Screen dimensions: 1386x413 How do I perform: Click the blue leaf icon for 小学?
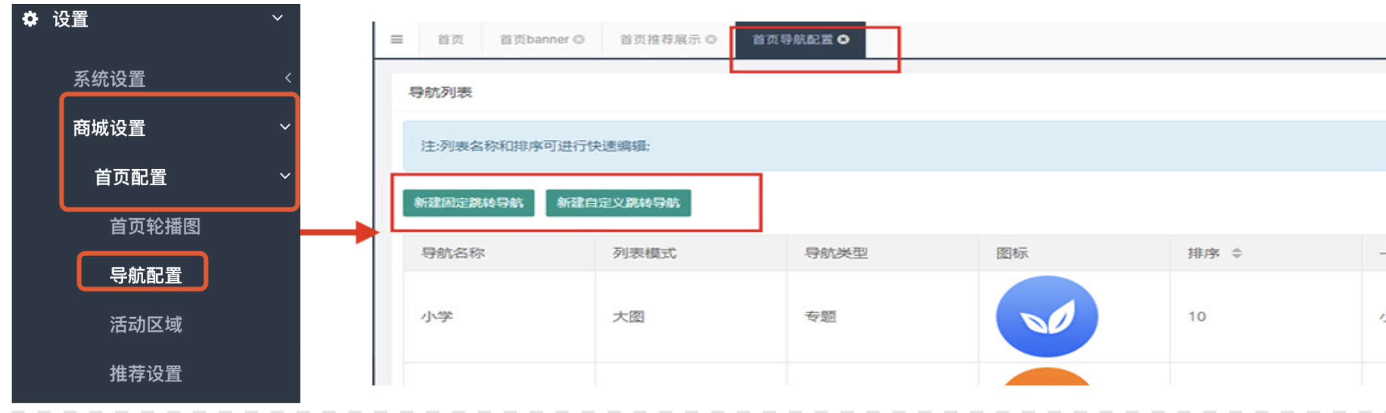point(1047,317)
